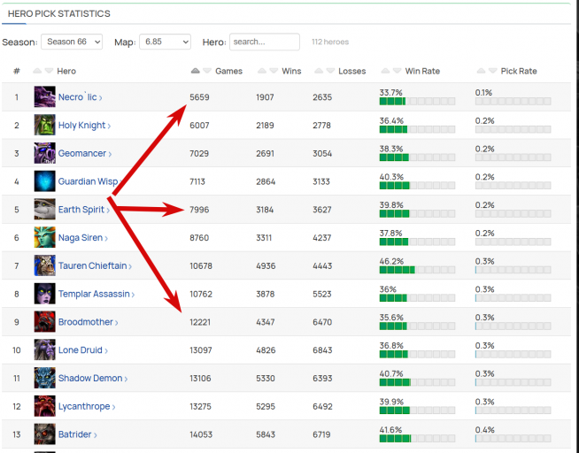Image resolution: width=579 pixels, height=453 pixels.
Task: Open the Lone Druid hero link
Action: pyautogui.click(x=83, y=350)
